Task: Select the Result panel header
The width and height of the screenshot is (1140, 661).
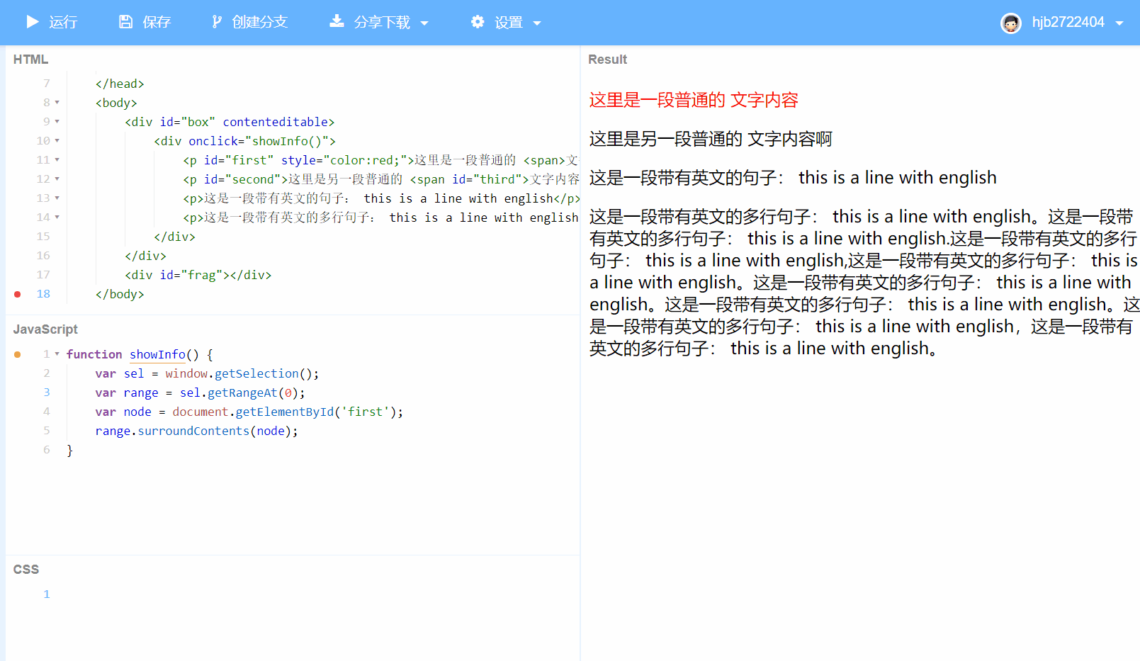Action: tap(608, 60)
